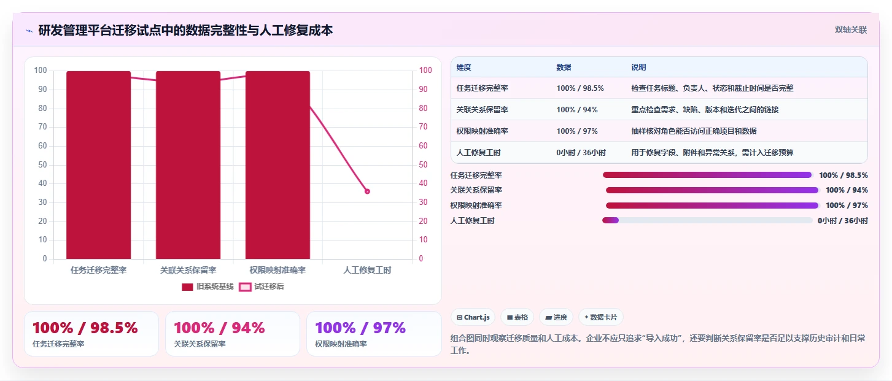The width and height of the screenshot is (892, 381).
Task: Click the 100% / 94% data card
Action: tap(233, 334)
